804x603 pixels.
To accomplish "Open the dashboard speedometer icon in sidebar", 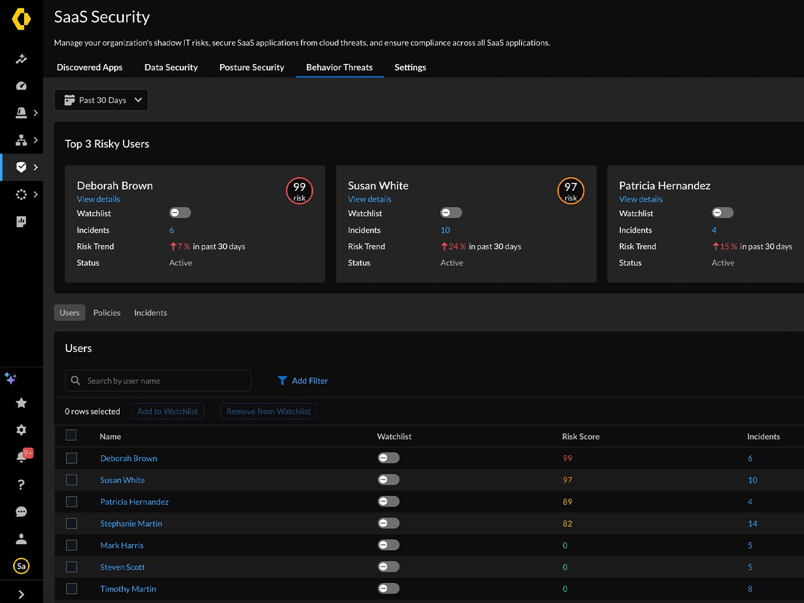I will (21, 85).
